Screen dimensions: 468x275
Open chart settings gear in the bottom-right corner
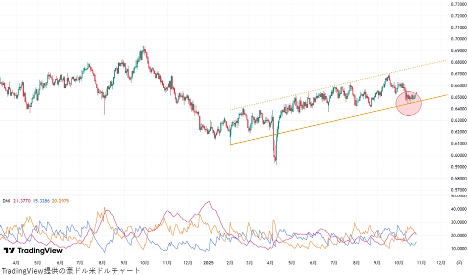tap(459, 262)
